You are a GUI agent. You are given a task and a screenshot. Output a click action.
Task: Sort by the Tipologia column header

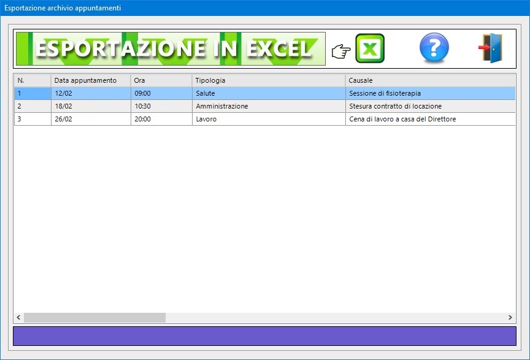(x=269, y=80)
